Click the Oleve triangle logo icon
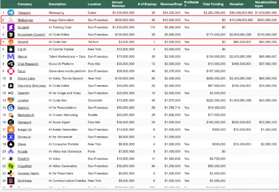 [x=11, y=144]
